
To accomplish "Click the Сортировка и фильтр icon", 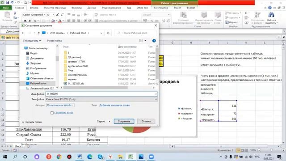I will (257, 18).
